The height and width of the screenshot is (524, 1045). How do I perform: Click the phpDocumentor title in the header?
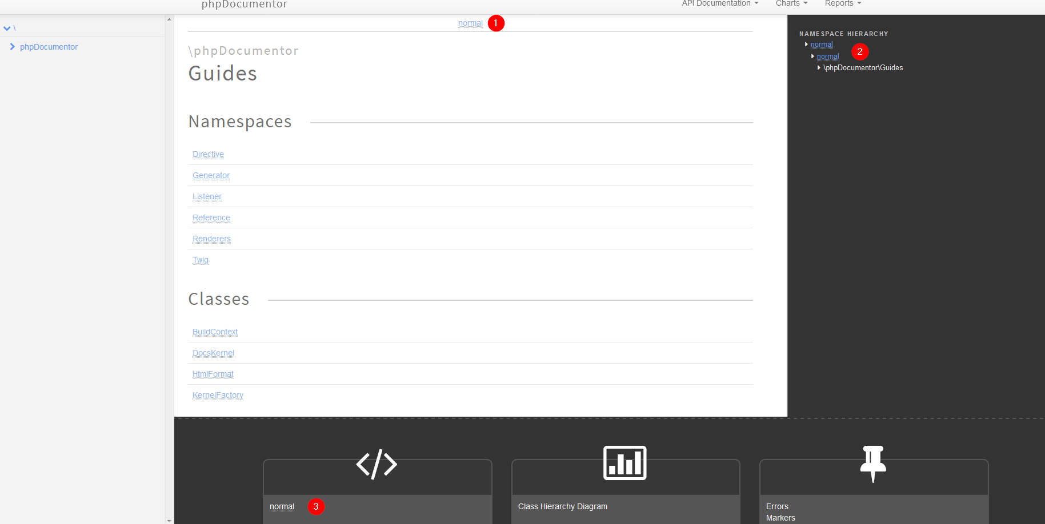[244, 5]
